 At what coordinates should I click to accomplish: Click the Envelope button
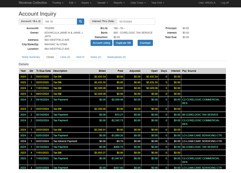(x=145, y=43)
